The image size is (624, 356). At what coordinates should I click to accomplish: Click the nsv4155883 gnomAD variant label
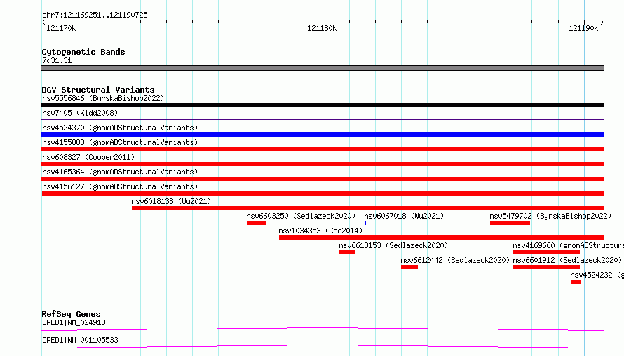tap(120, 142)
